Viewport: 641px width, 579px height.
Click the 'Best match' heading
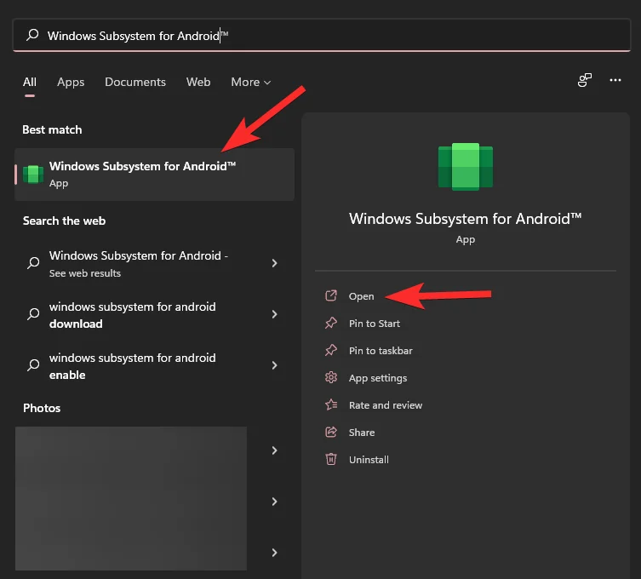click(52, 129)
